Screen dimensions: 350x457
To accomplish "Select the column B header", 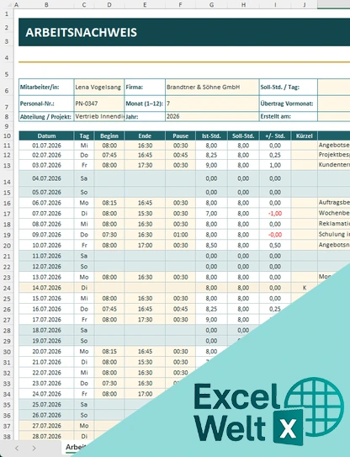I will (x=46, y=5).
